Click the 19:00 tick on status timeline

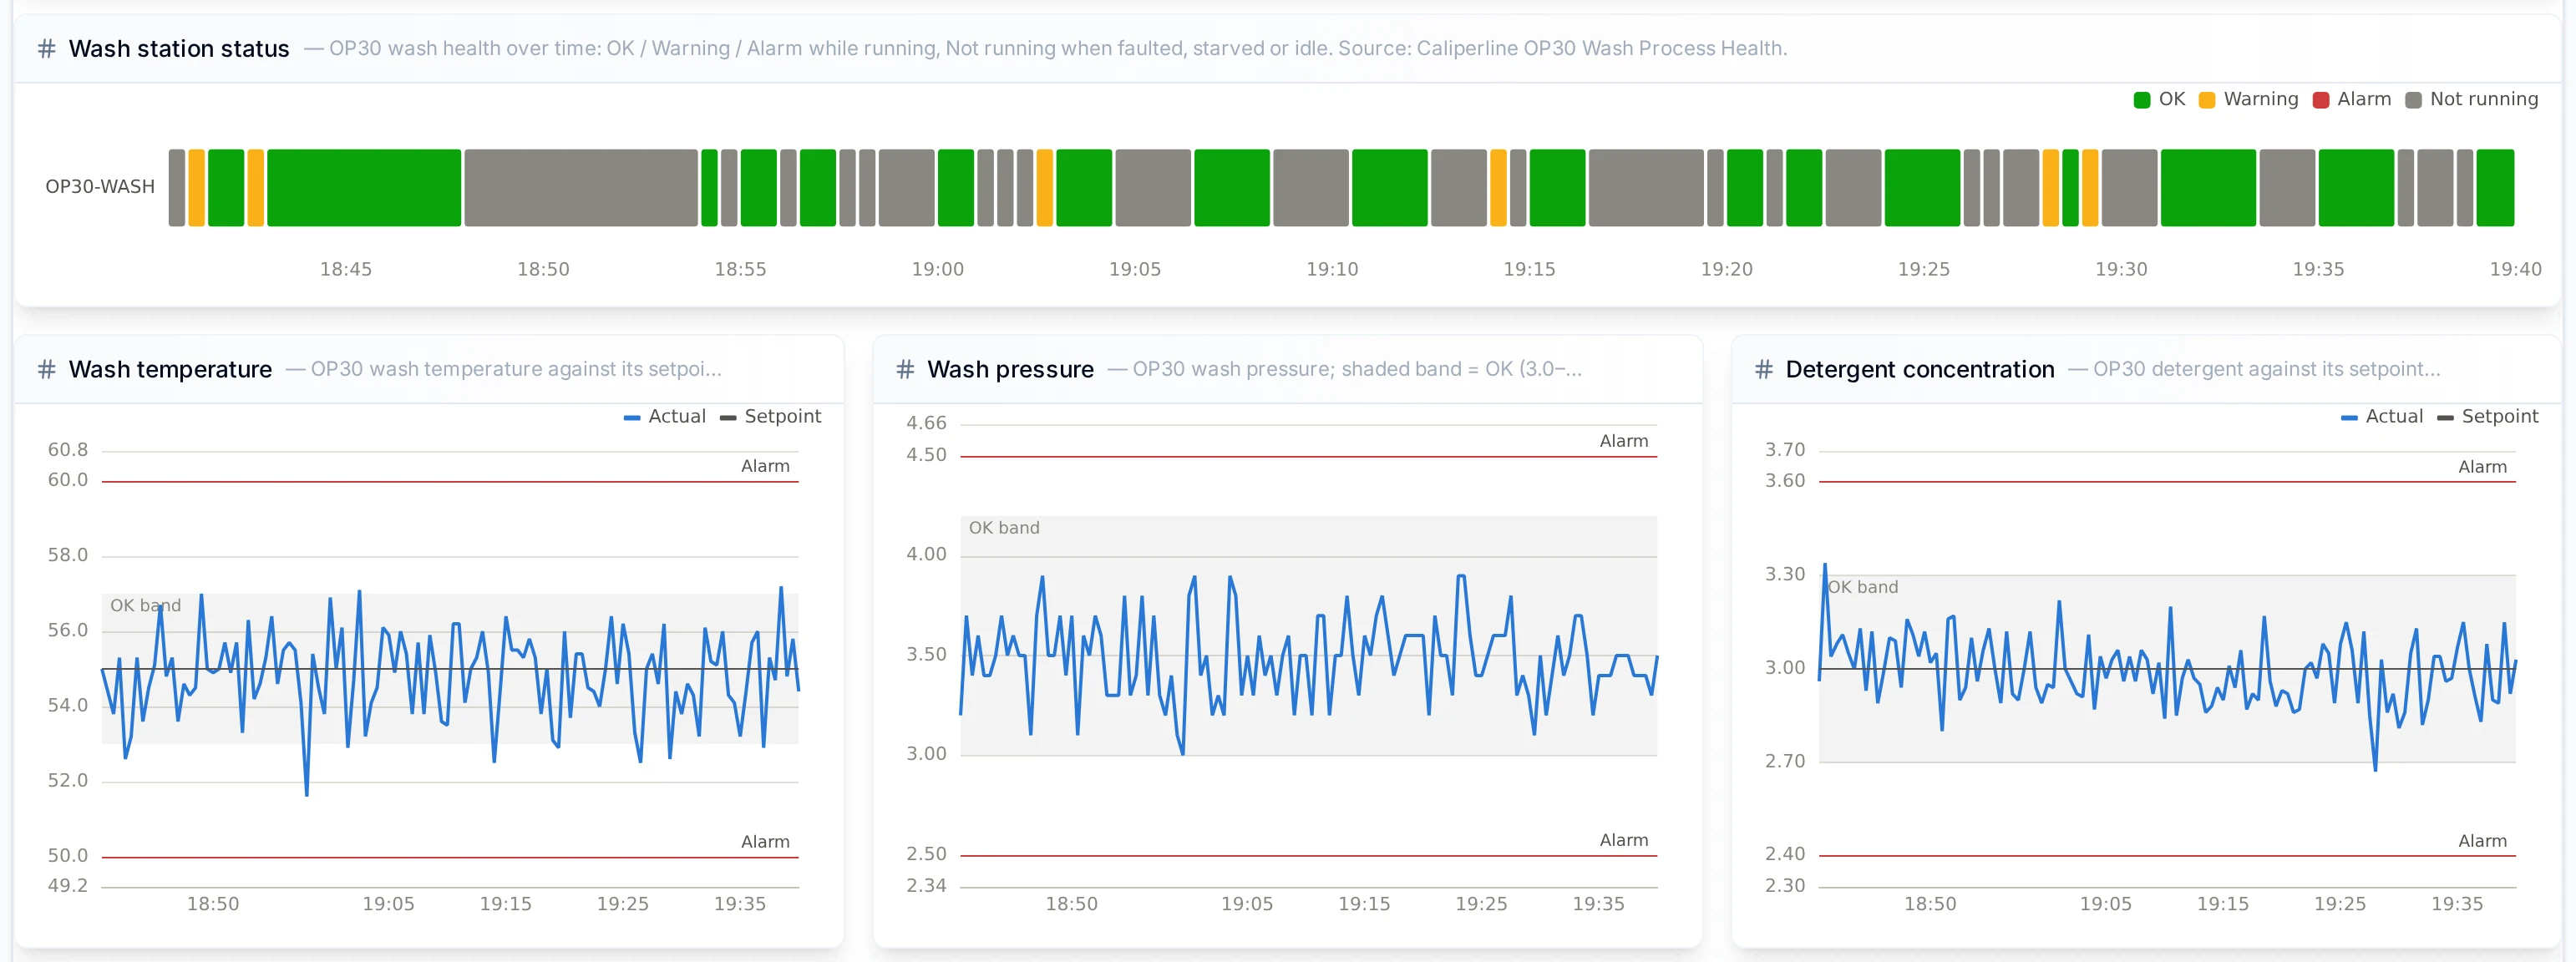937,269
